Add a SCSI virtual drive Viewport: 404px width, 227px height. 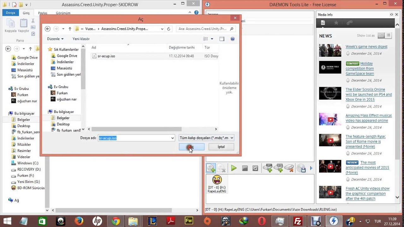[279, 168]
